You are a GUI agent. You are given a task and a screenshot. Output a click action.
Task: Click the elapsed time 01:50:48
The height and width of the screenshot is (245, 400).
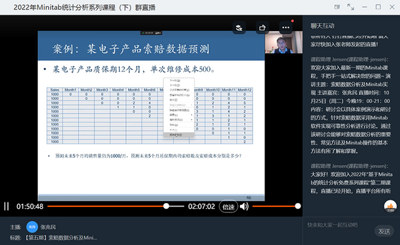[30, 206]
